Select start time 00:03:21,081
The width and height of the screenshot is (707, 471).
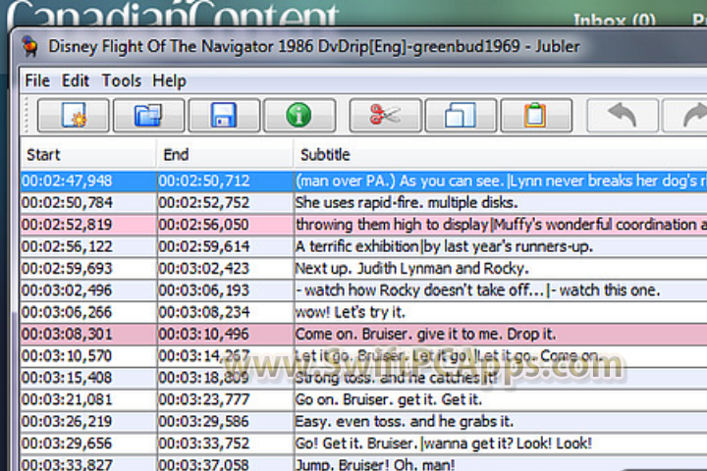click(x=67, y=399)
